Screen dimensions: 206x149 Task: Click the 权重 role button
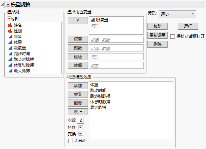[78, 39]
